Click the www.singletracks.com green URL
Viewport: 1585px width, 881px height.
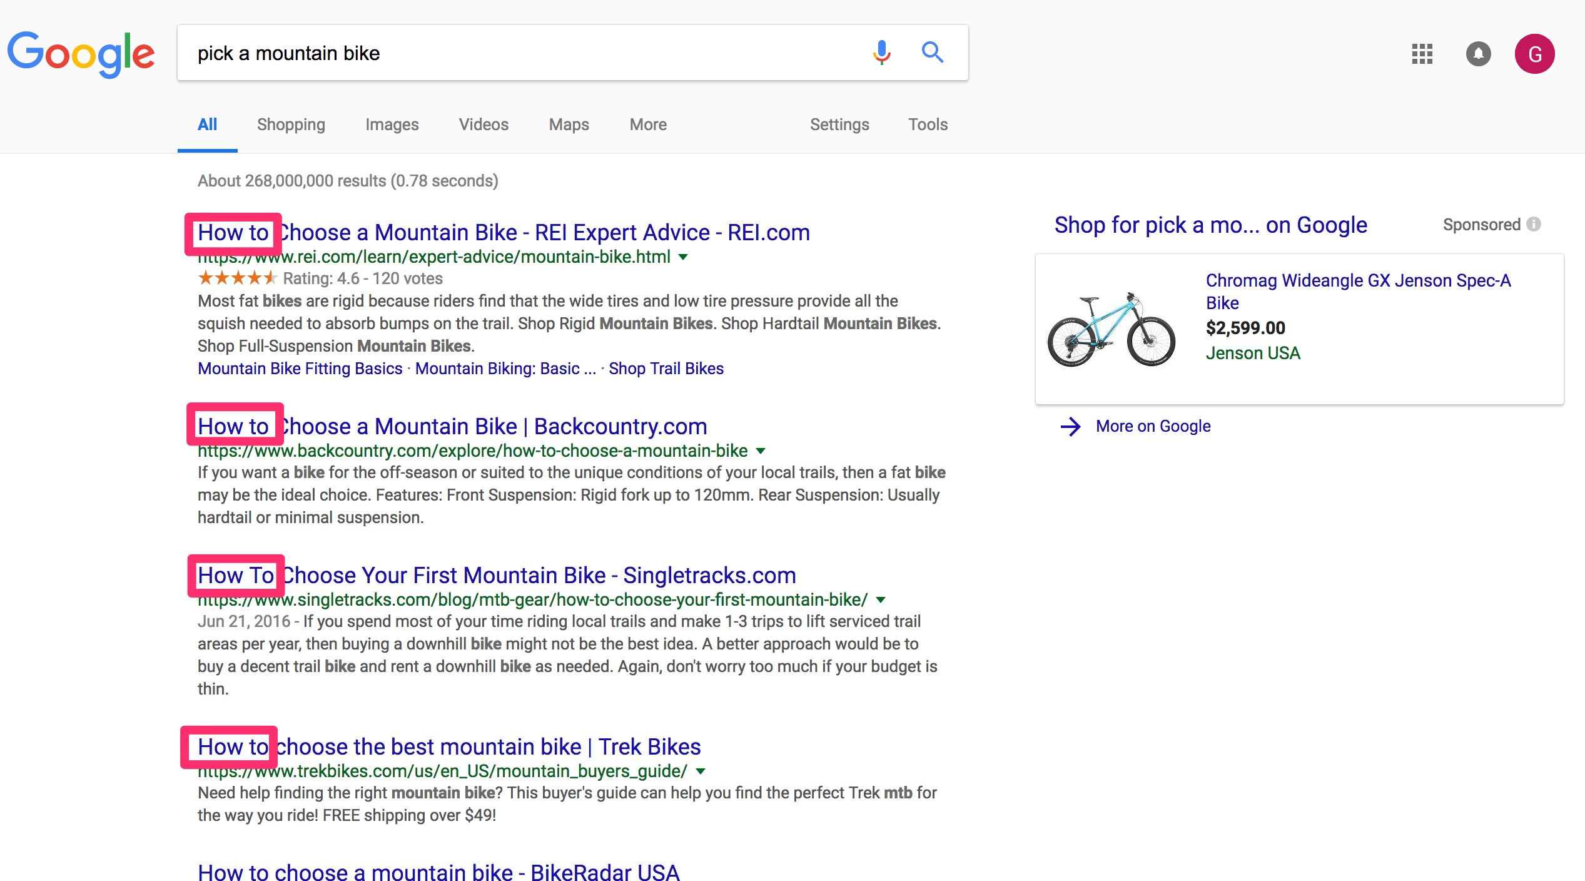point(532,600)
